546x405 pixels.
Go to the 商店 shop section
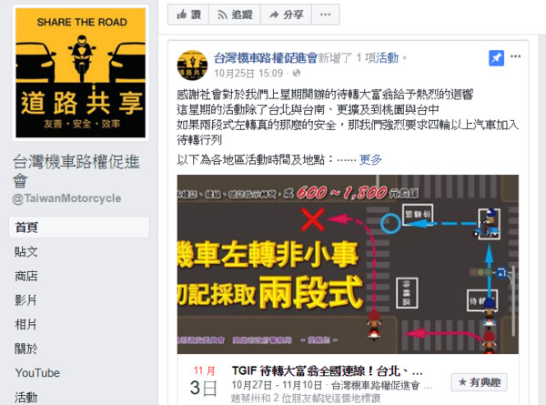pyautogui.click(x=26, y=276)
